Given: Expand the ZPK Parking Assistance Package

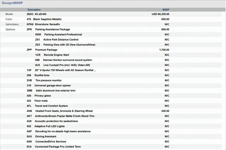Looking at the screenshot, I should [52, 29].
